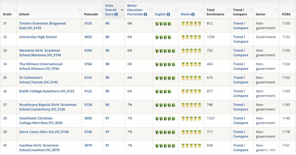Screen dimensions: 296x155
Task: Open info icon beside State Overall Score
Action: [116, 14]
